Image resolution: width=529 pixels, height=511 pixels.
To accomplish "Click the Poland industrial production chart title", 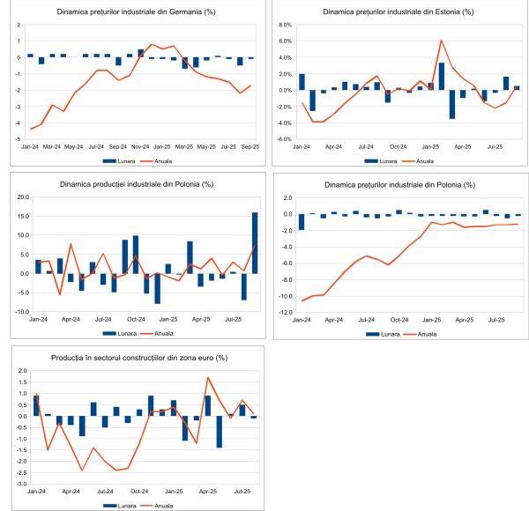I will 134,185.
